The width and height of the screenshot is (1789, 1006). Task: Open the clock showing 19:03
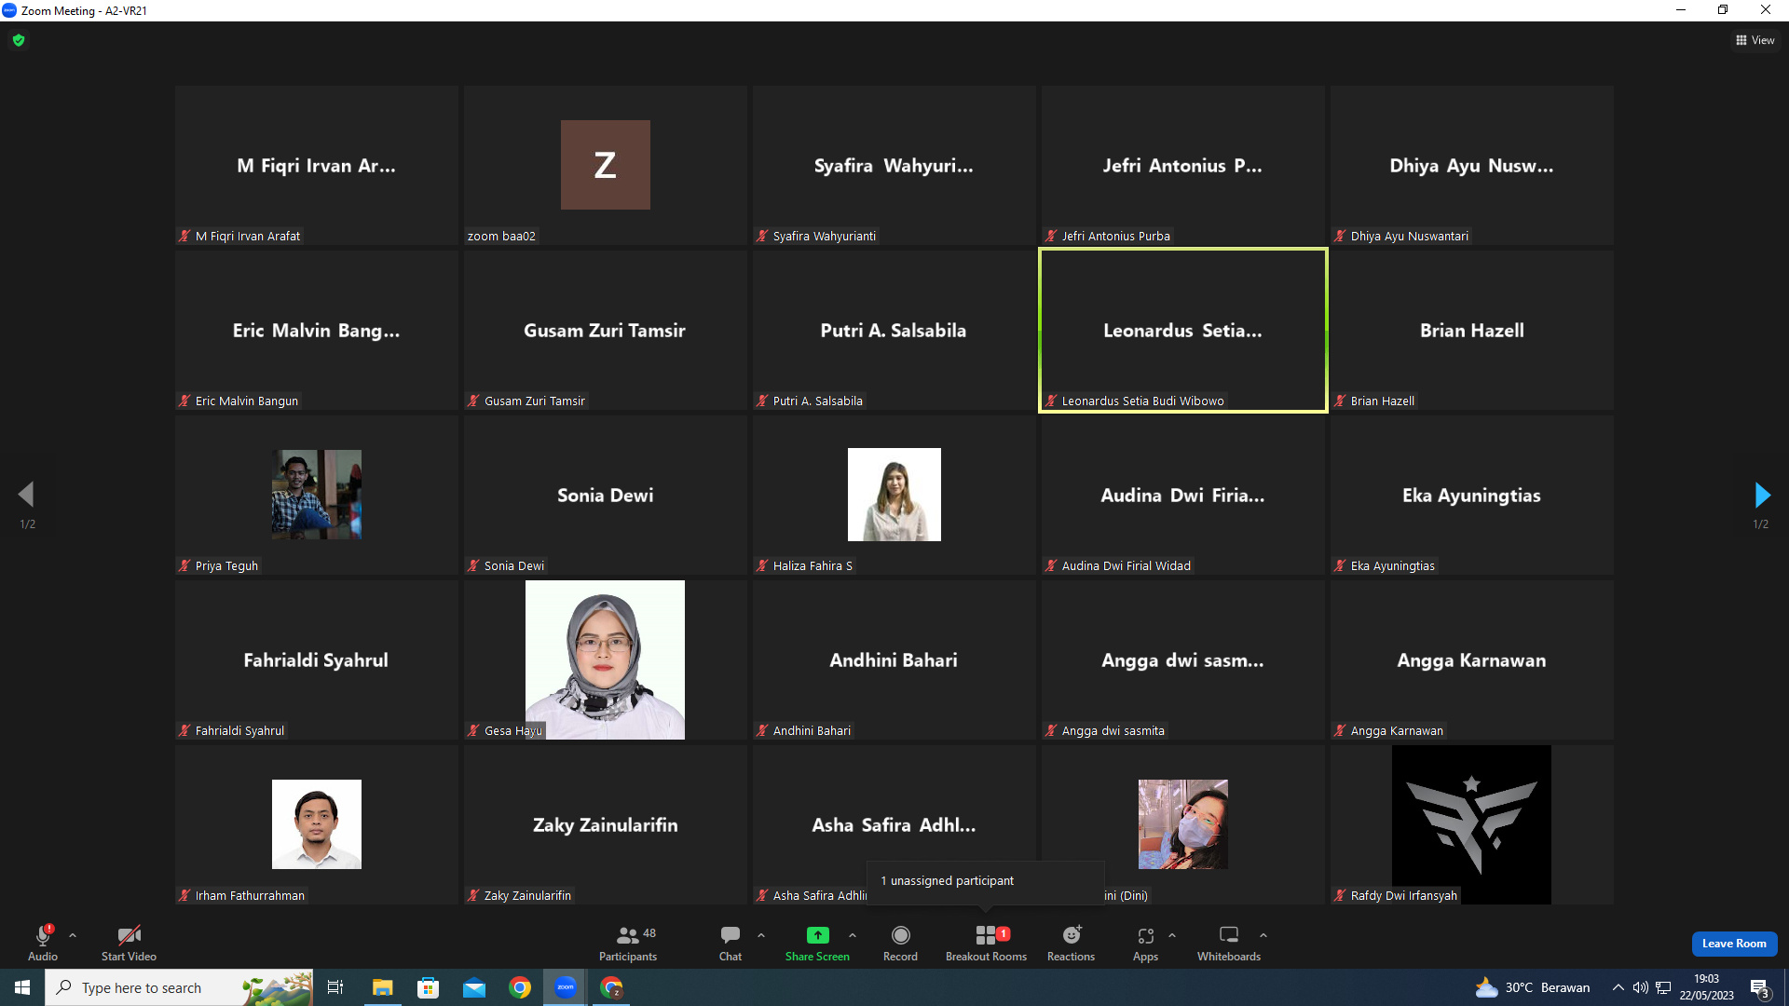click(x=1706, y=987)
